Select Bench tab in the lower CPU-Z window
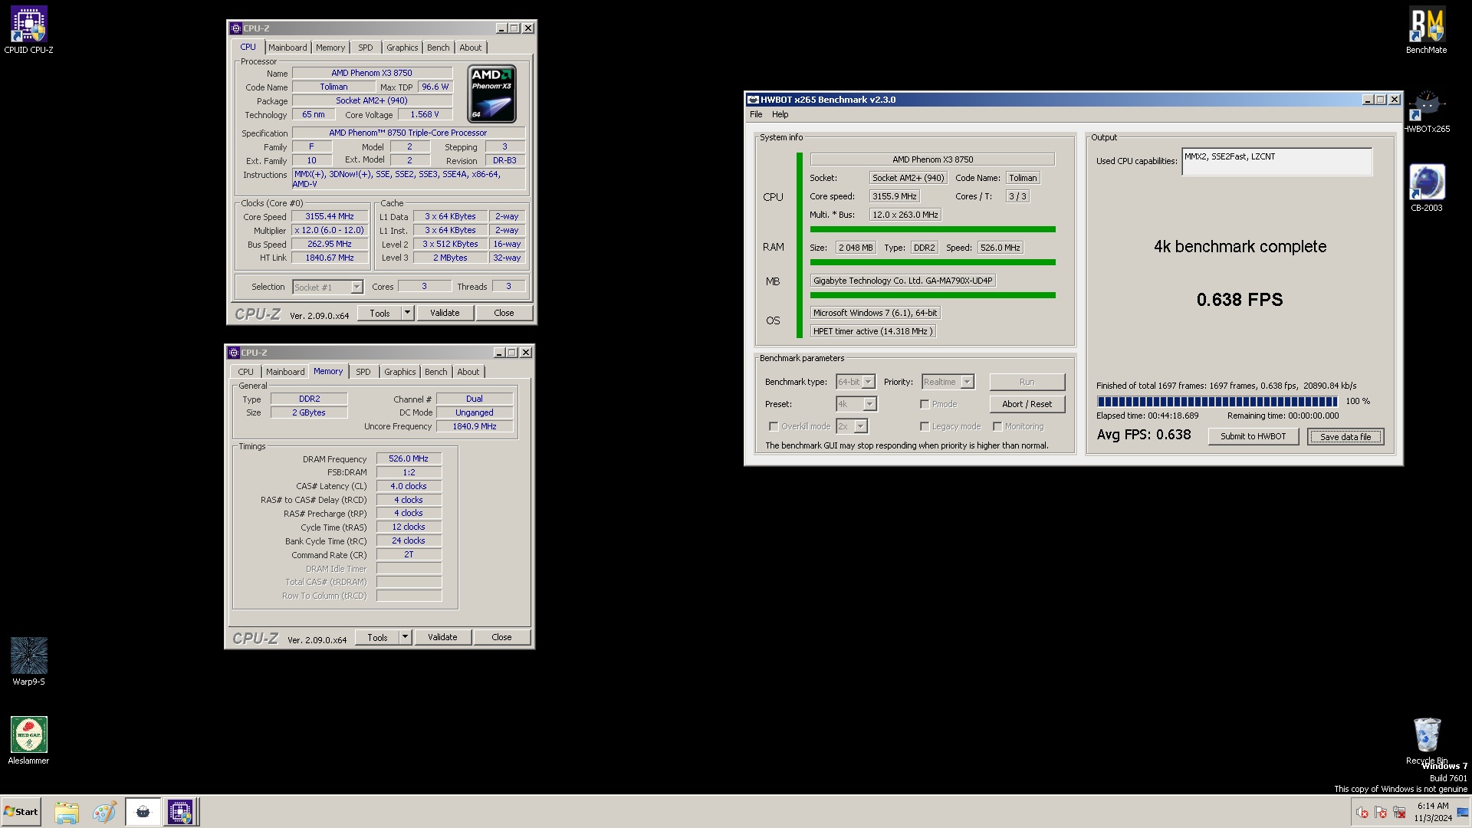This screenshot has height=828, width=1472. click(436, 372)
